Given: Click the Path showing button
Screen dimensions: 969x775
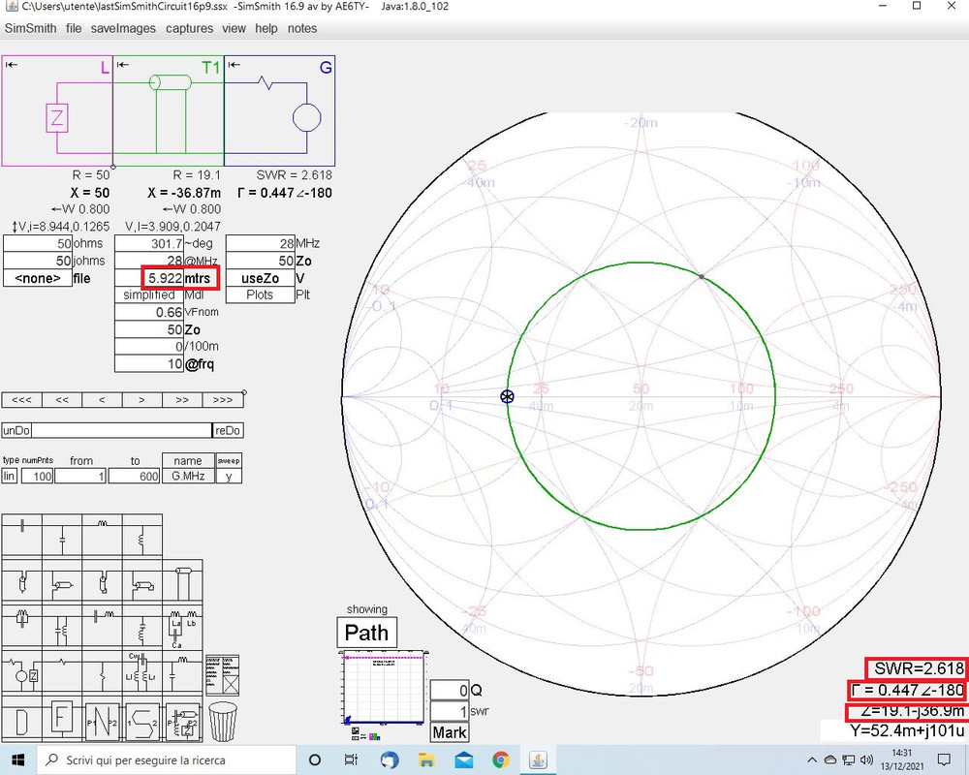Looking at the screenshot, I should coord(366,633).
